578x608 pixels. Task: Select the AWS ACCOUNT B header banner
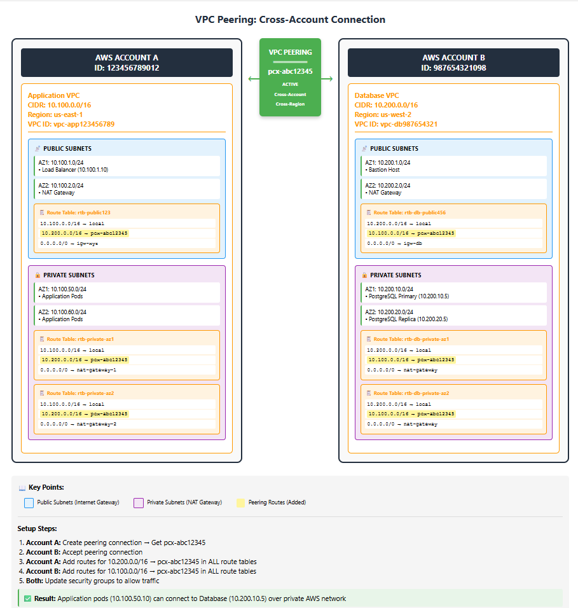click(x=453, y=62)
